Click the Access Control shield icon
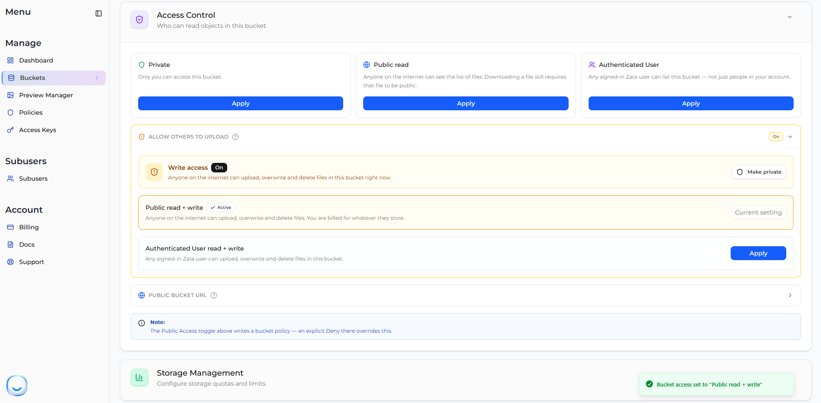Screen dimensions: 821x403 click(x=139, y=20)
